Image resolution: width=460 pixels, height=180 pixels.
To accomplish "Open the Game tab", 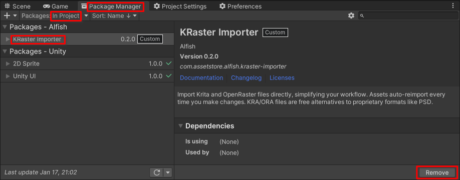I will 56,6.
